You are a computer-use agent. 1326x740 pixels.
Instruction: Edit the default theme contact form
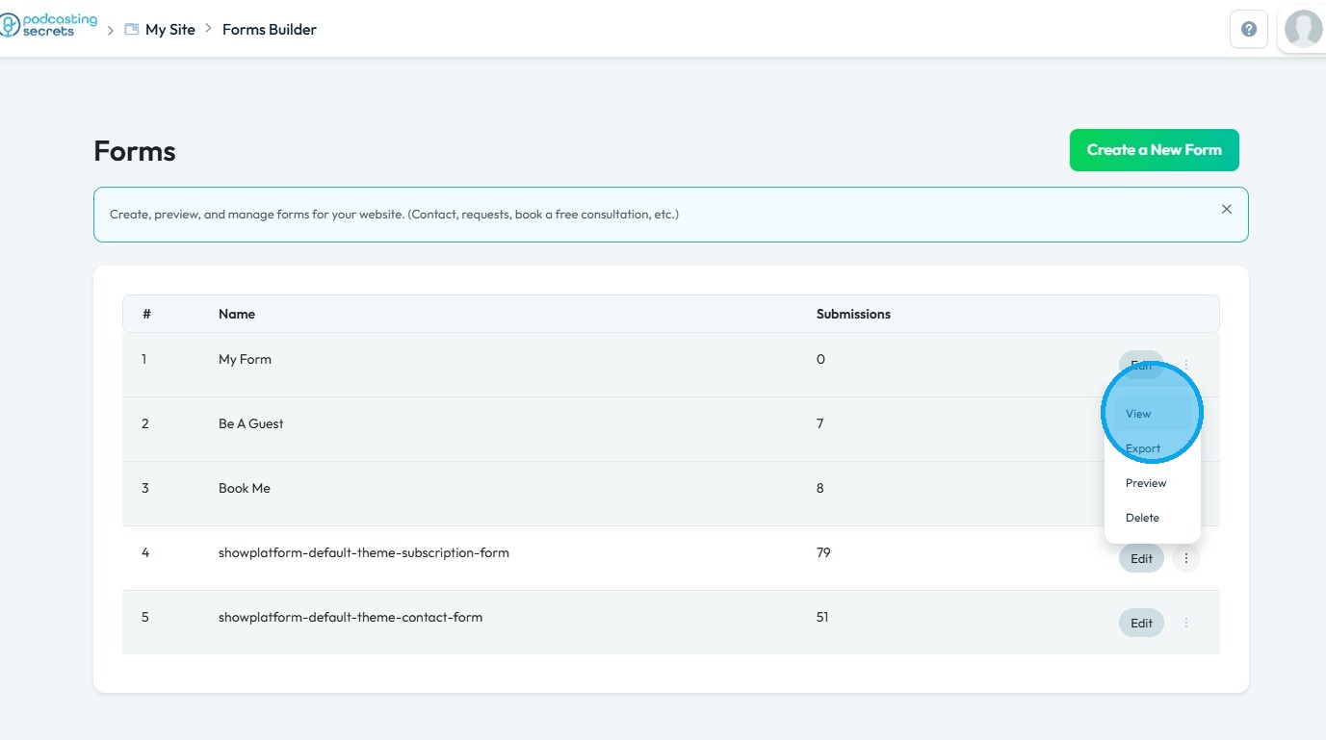click(x=1141, y=623)
